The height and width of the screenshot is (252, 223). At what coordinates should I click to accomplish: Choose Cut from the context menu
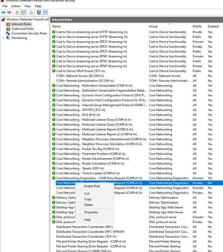pyautogui.click(x=95, y=194)
